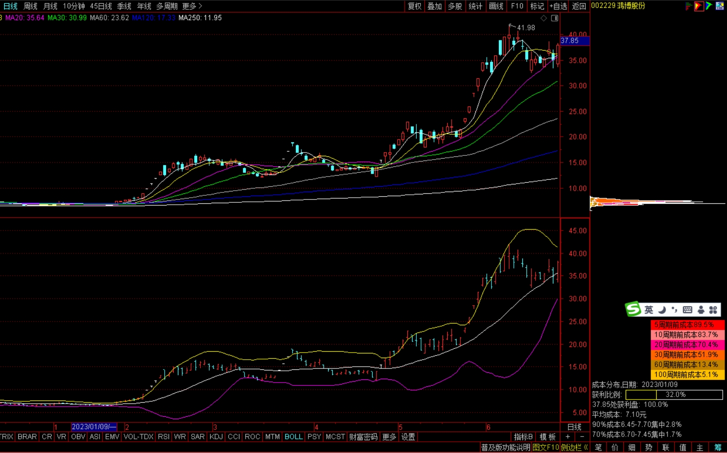Switch to the 周线 weekly chart tab
Screen dimensions: 727x453
pyautogui.click(x=31, y=6)
